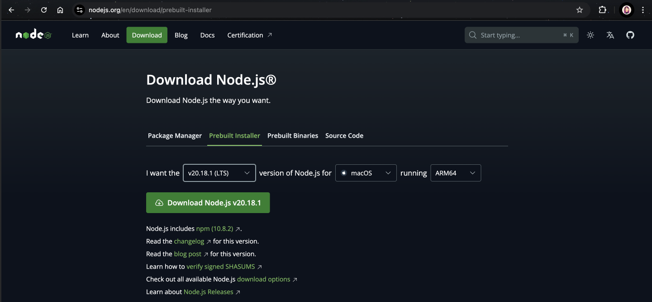Select the Download nav item

click(147, 35)
